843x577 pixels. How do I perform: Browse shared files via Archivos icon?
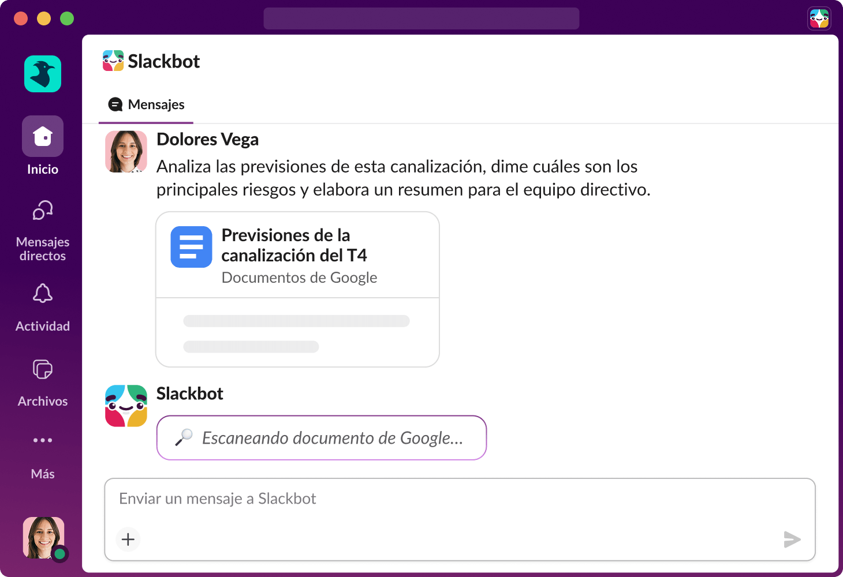[42, 370]
